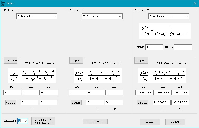Viewport: 199px width, 128px height.
Task: Open Help for the Filters dialog
Action: pyautogui.click(x=150, y=122)
